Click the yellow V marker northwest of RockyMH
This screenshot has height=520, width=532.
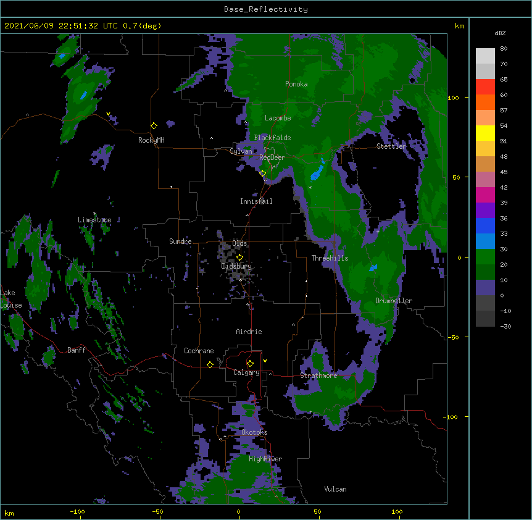pyautogui.click(x=108, y=114)
